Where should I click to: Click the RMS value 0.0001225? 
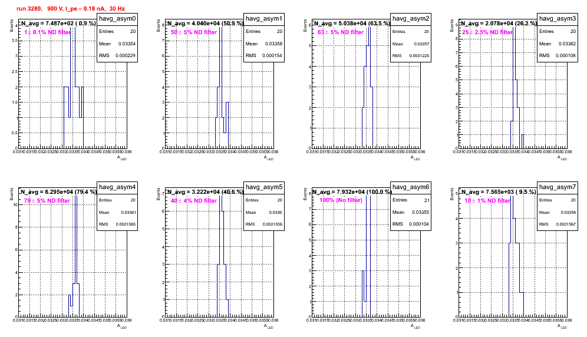point(419,55)
